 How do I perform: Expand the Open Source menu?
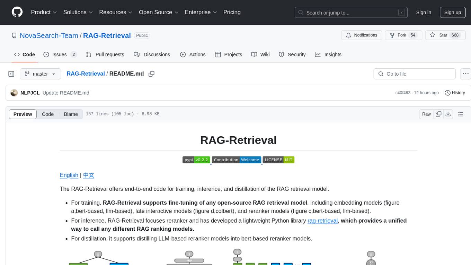(x=159, y=12)
